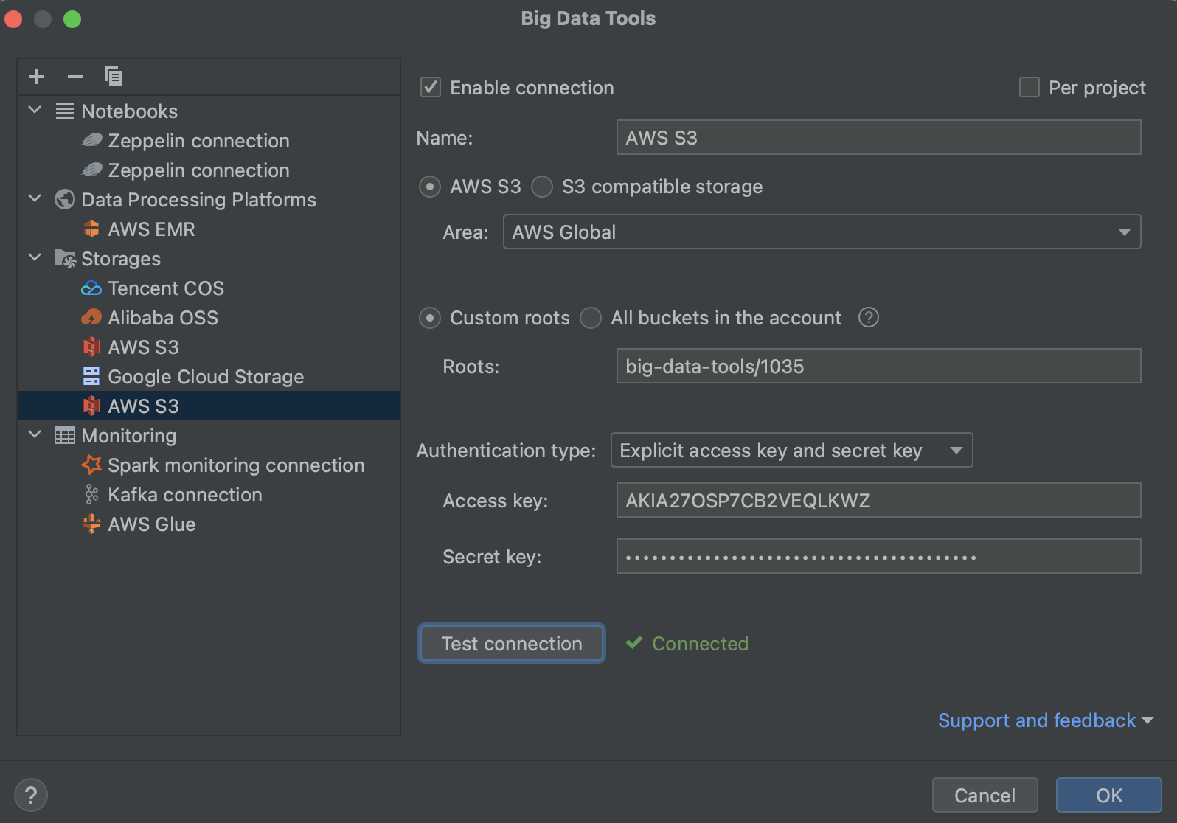Image resolution: width=1177 pixels, height=823 pixels.
Task: Click the Secret key field
Action: click(x=878, y=557)
